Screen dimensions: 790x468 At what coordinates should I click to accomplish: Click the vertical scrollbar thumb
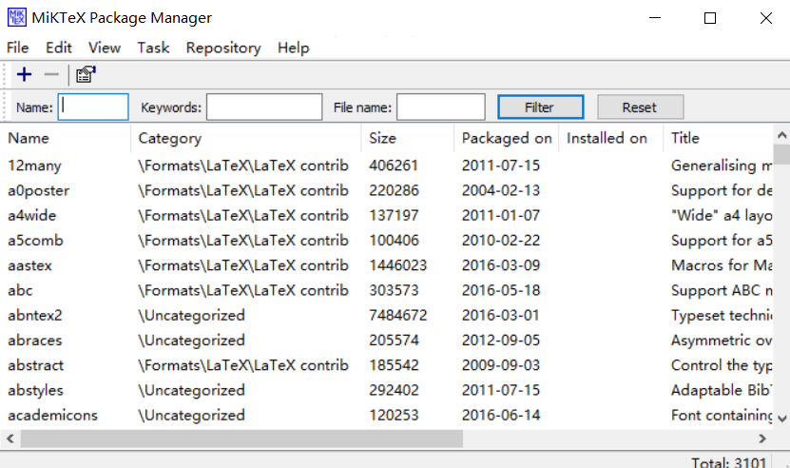pos(781,154)
